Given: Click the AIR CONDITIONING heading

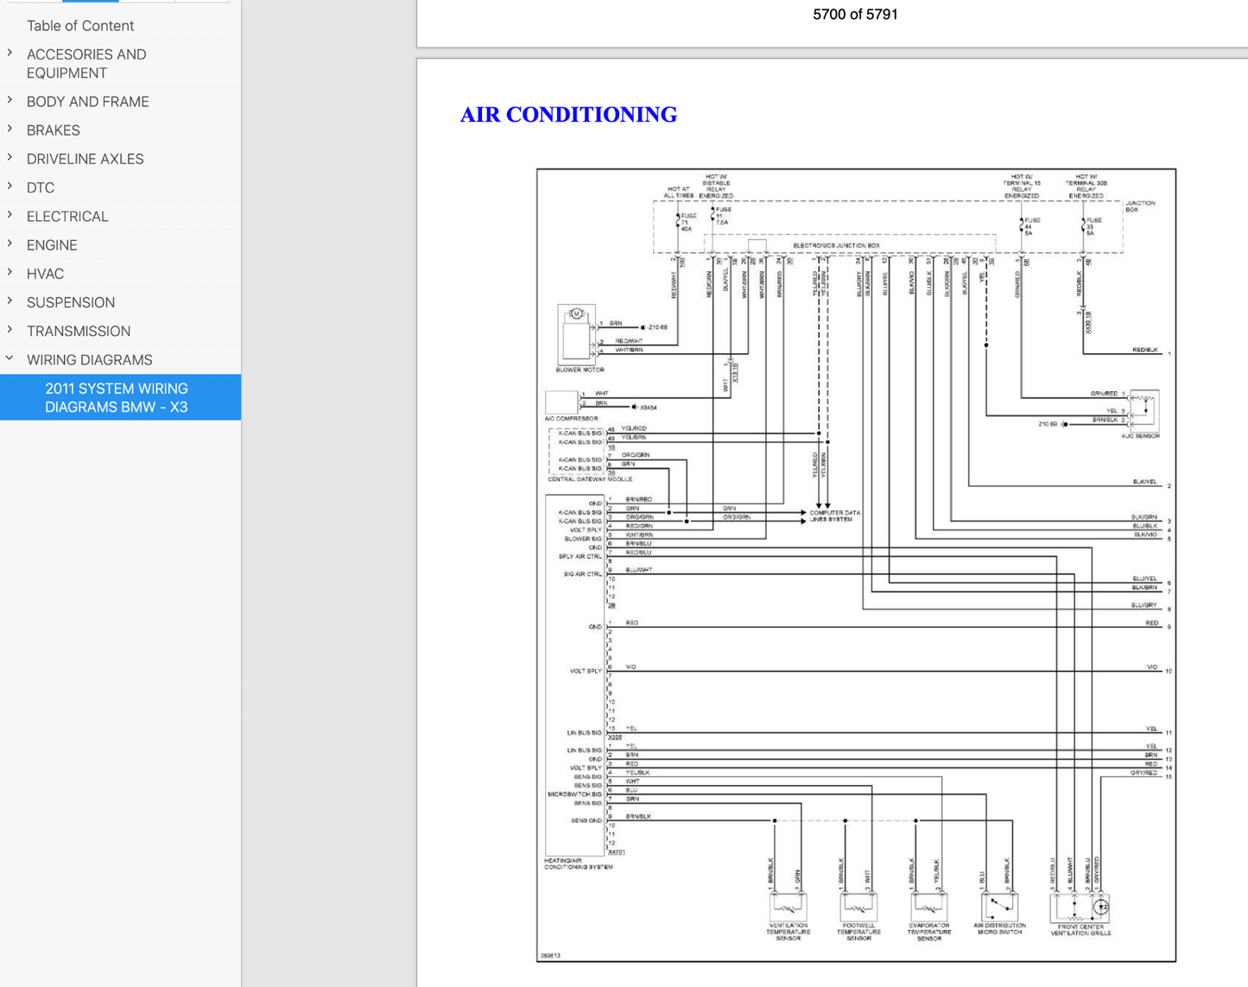Looking at the screenshot, I should [568, 115].
